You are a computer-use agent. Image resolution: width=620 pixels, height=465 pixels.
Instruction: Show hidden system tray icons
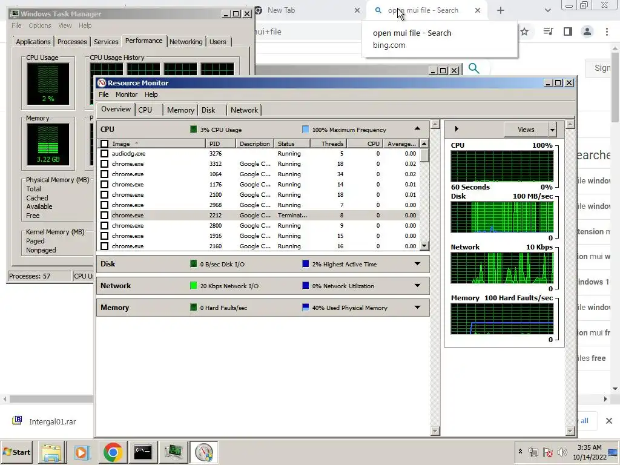520,452
